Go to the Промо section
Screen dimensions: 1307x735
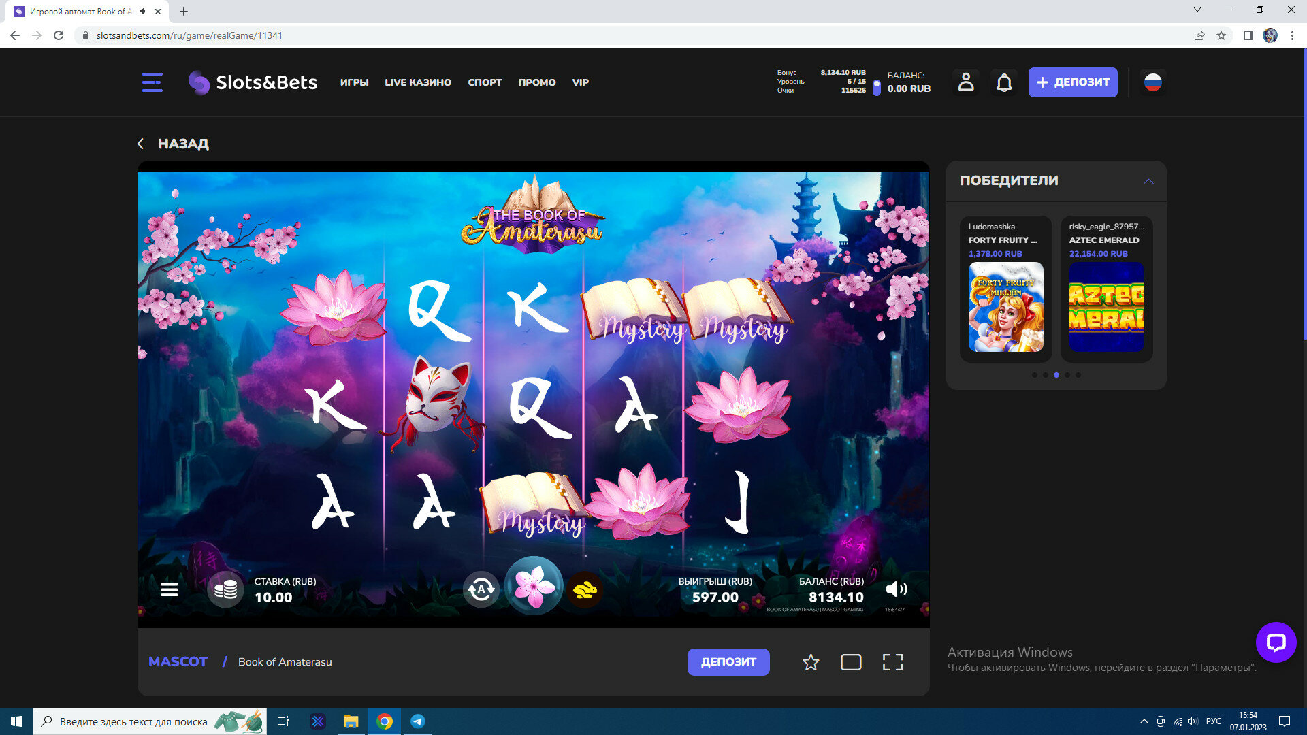536,82
